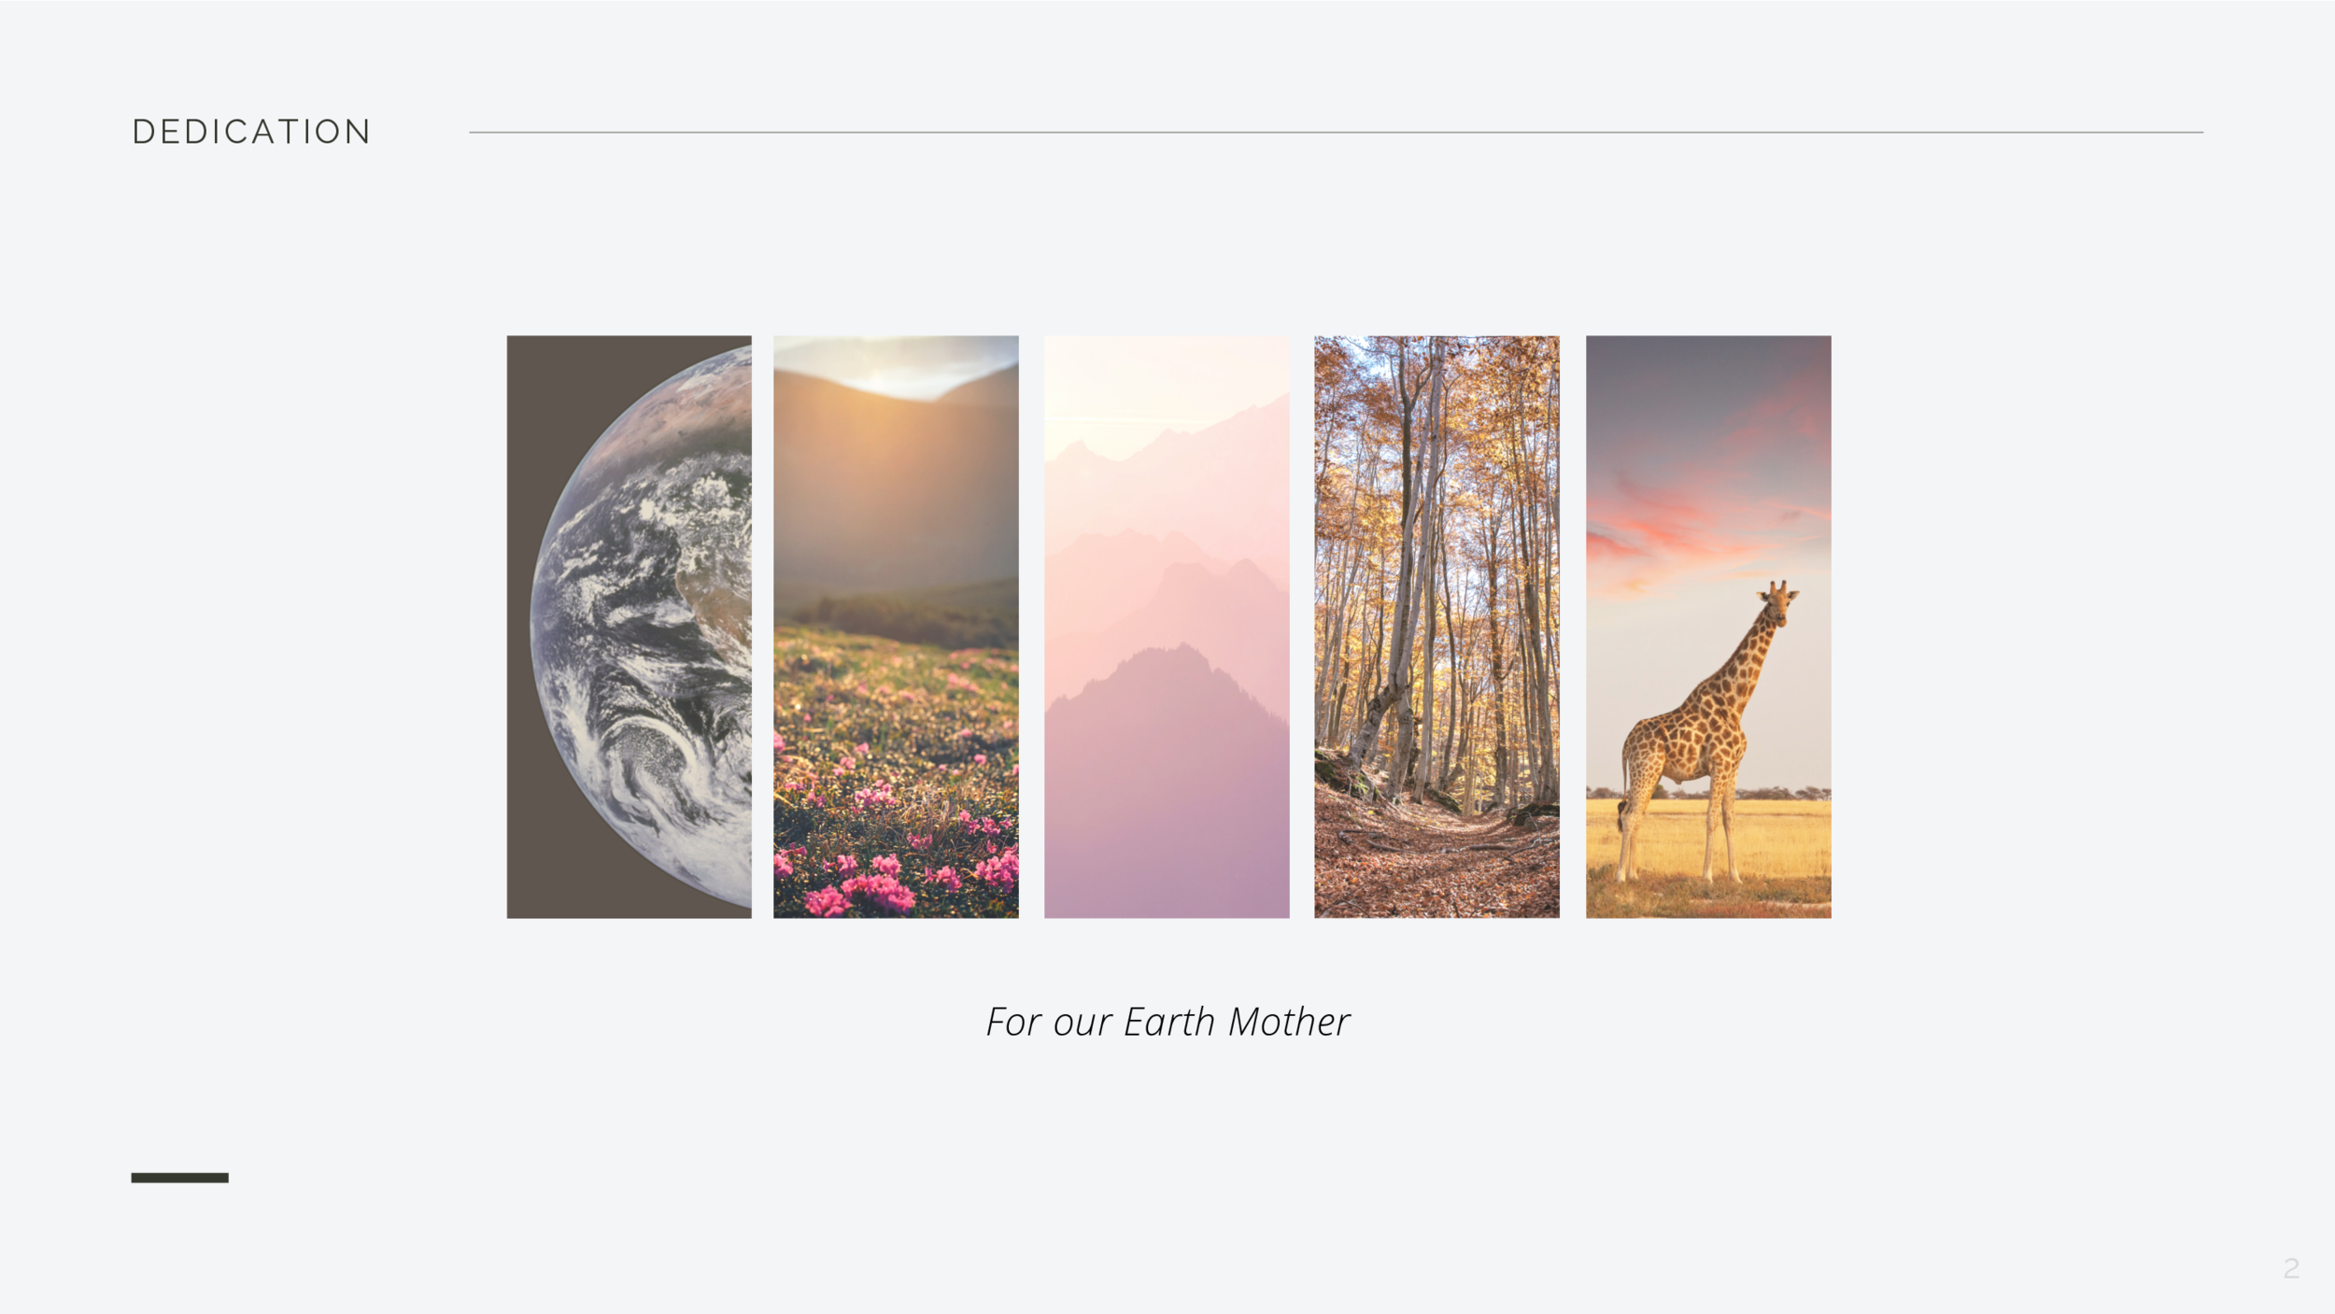This screenshot has width=2335, height=1314.
Task: Select the giraffe savanna photo
Action: click(1708, 627)
